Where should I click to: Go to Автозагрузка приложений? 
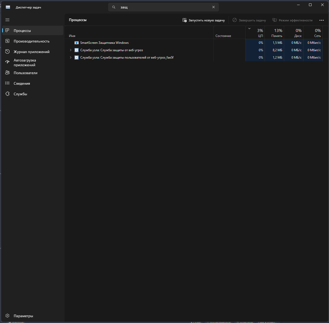coord(33,63)
